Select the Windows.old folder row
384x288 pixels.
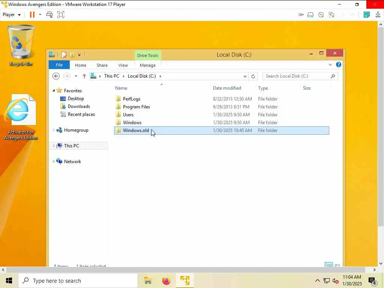point(222,130)
